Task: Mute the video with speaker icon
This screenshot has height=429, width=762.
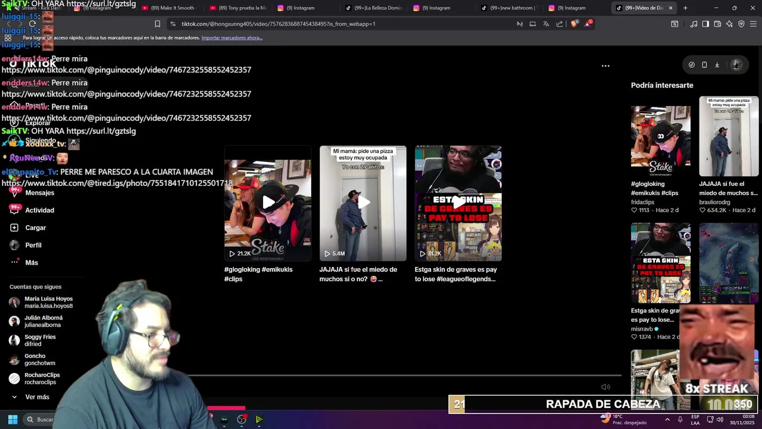Action: click(x=605, y=387)
